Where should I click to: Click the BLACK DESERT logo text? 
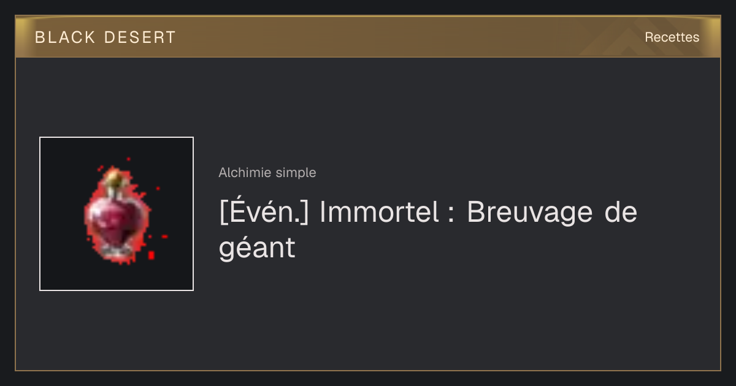click(105, 37)
